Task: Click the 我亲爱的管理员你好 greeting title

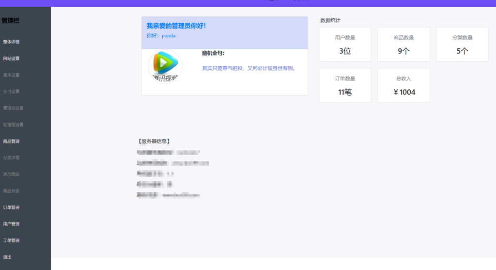Action: click(x=176, y=26)
